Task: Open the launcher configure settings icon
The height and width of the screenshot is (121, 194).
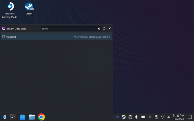Action: tap(104, 29)
